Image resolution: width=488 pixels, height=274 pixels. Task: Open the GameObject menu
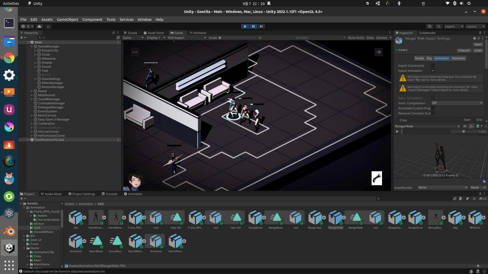pyautogui.click(x=67, y=20)
